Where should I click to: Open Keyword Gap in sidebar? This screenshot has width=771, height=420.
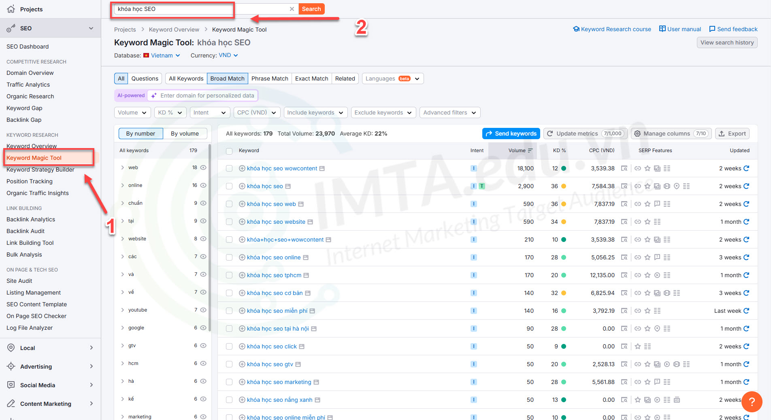click(x=24, y=108)
